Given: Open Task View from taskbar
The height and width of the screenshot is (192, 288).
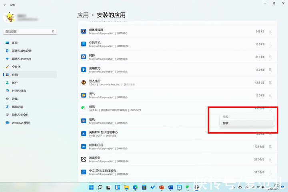Looking at the screenshot, I should (108, 188).
